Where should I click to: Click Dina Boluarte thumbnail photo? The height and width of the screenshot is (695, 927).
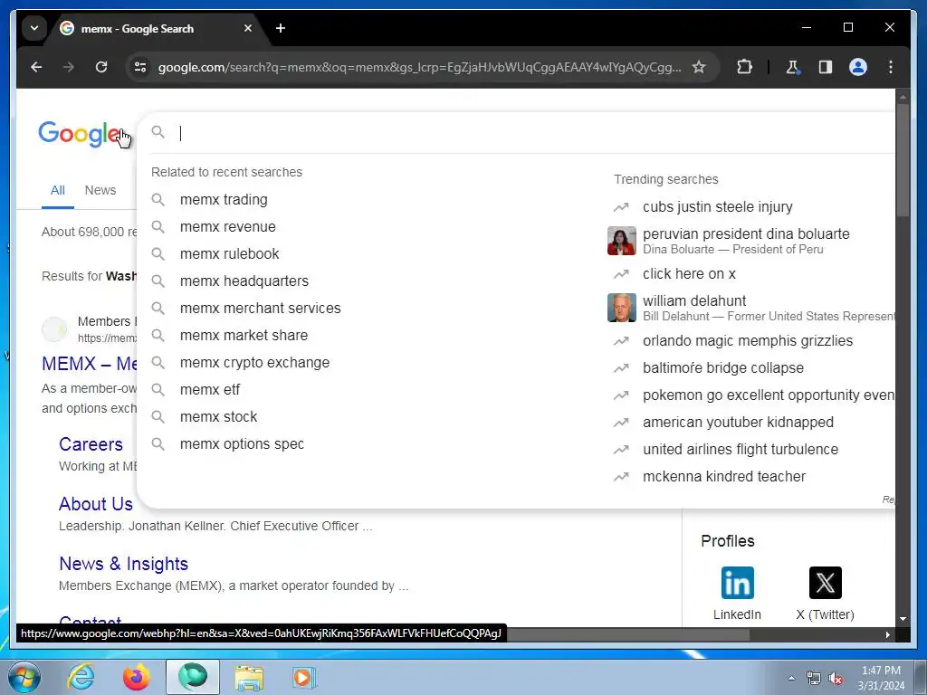pyautogui.click(x=621, y=241)
